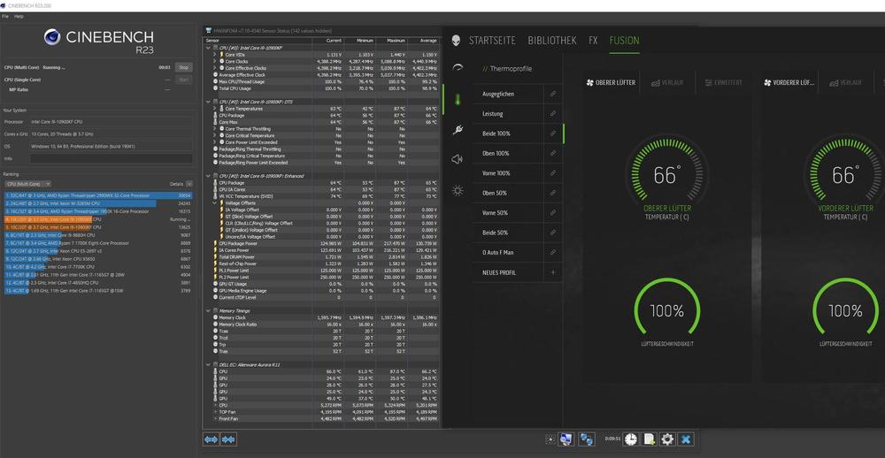The height and width of the screenshot is (458, 885).
Task: Close HWiNFO sensors with blue X icon
Action: [686, 439]
